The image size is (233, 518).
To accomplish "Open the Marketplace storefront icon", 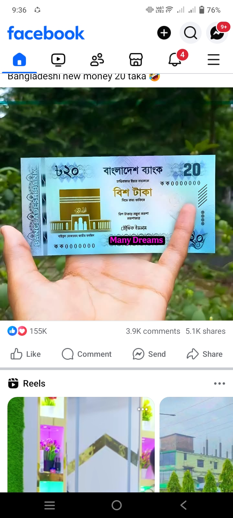I will 136,60.
